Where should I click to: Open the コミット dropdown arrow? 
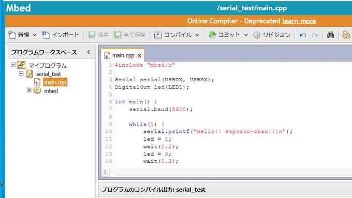[246, 35]
